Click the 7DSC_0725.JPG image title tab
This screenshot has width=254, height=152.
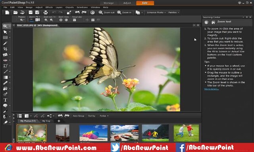click(x=37, y=25)
